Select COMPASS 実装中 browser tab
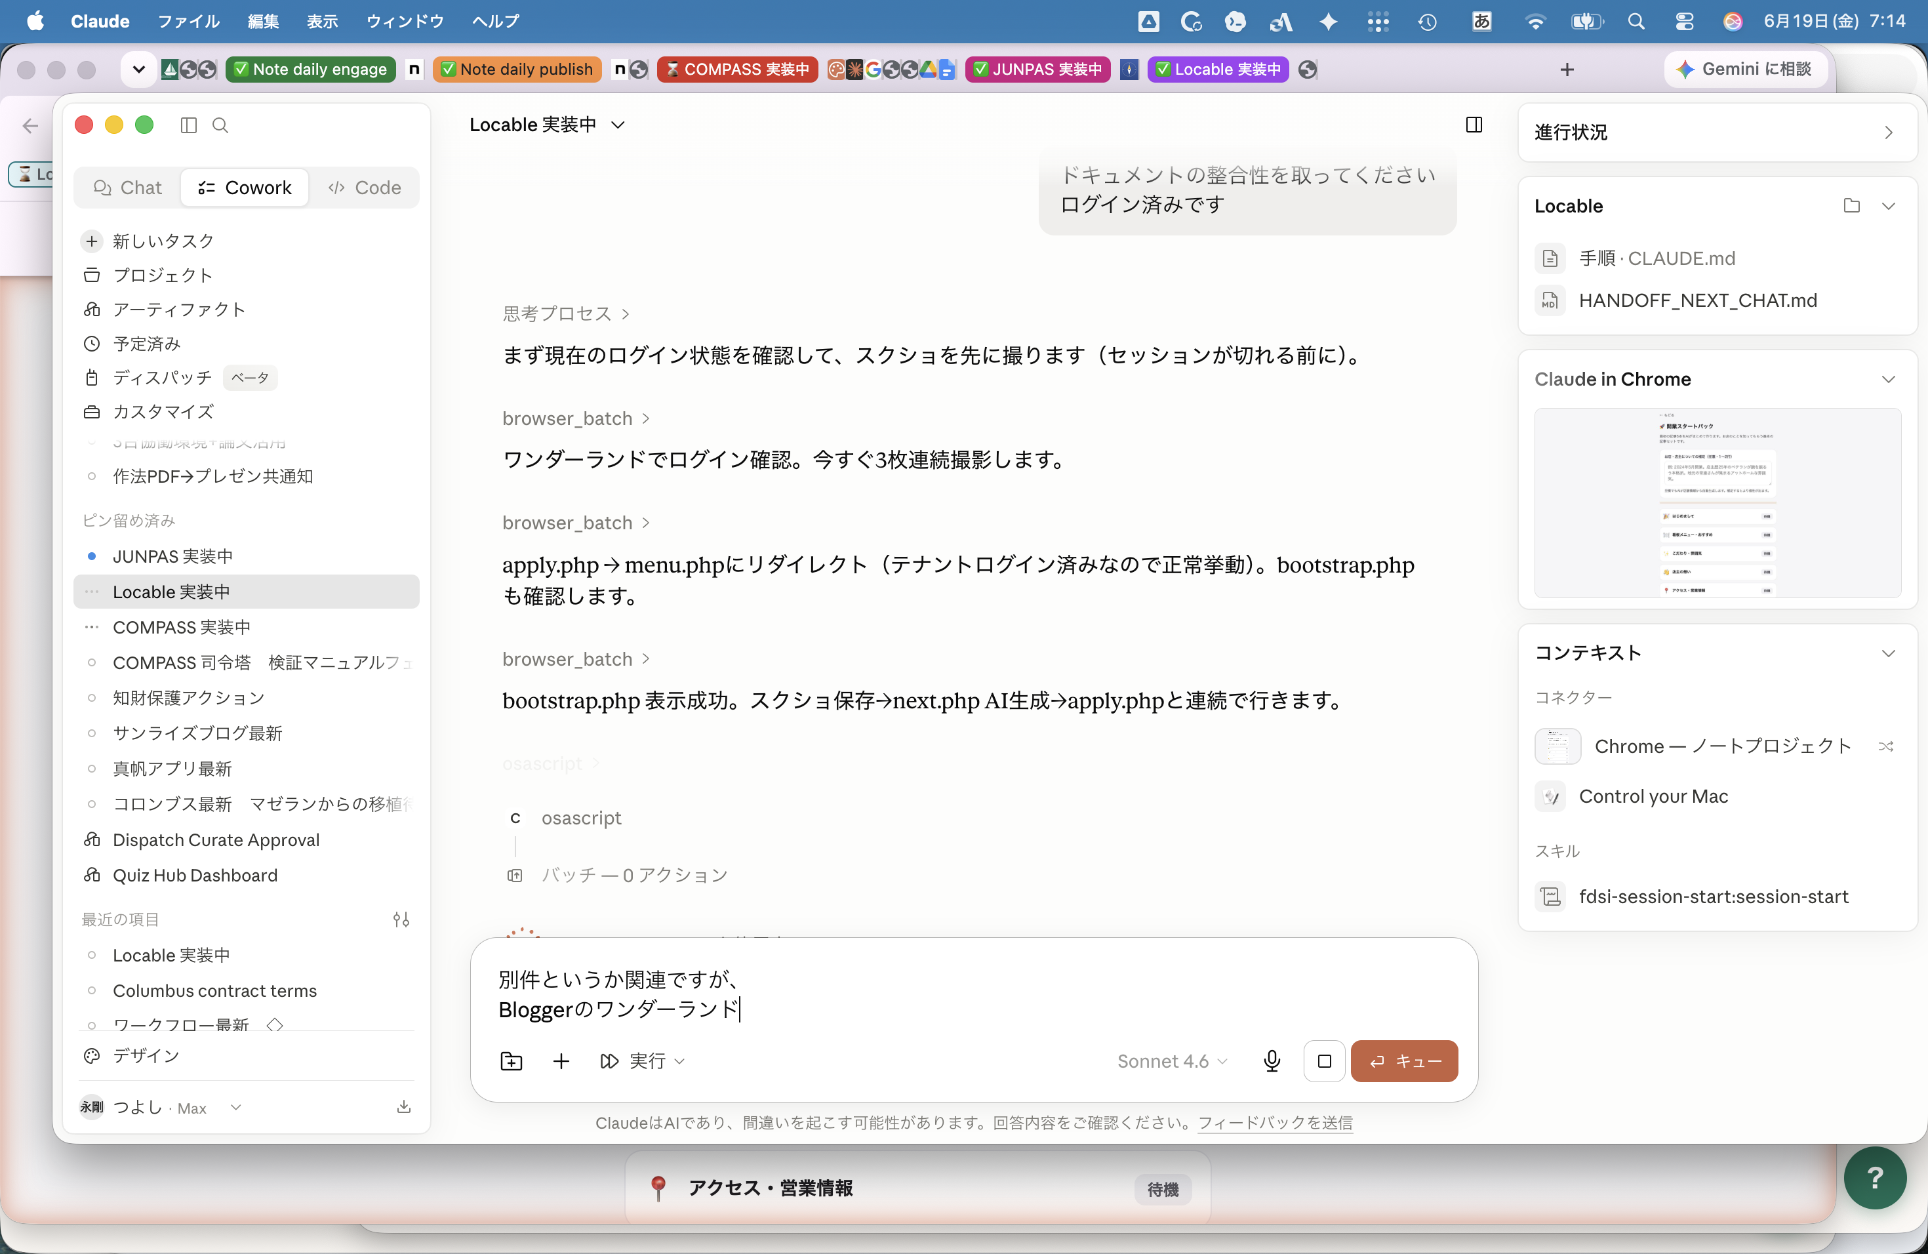The height and width of the screenshot is (1254, 1928). (x=737, y=70)
